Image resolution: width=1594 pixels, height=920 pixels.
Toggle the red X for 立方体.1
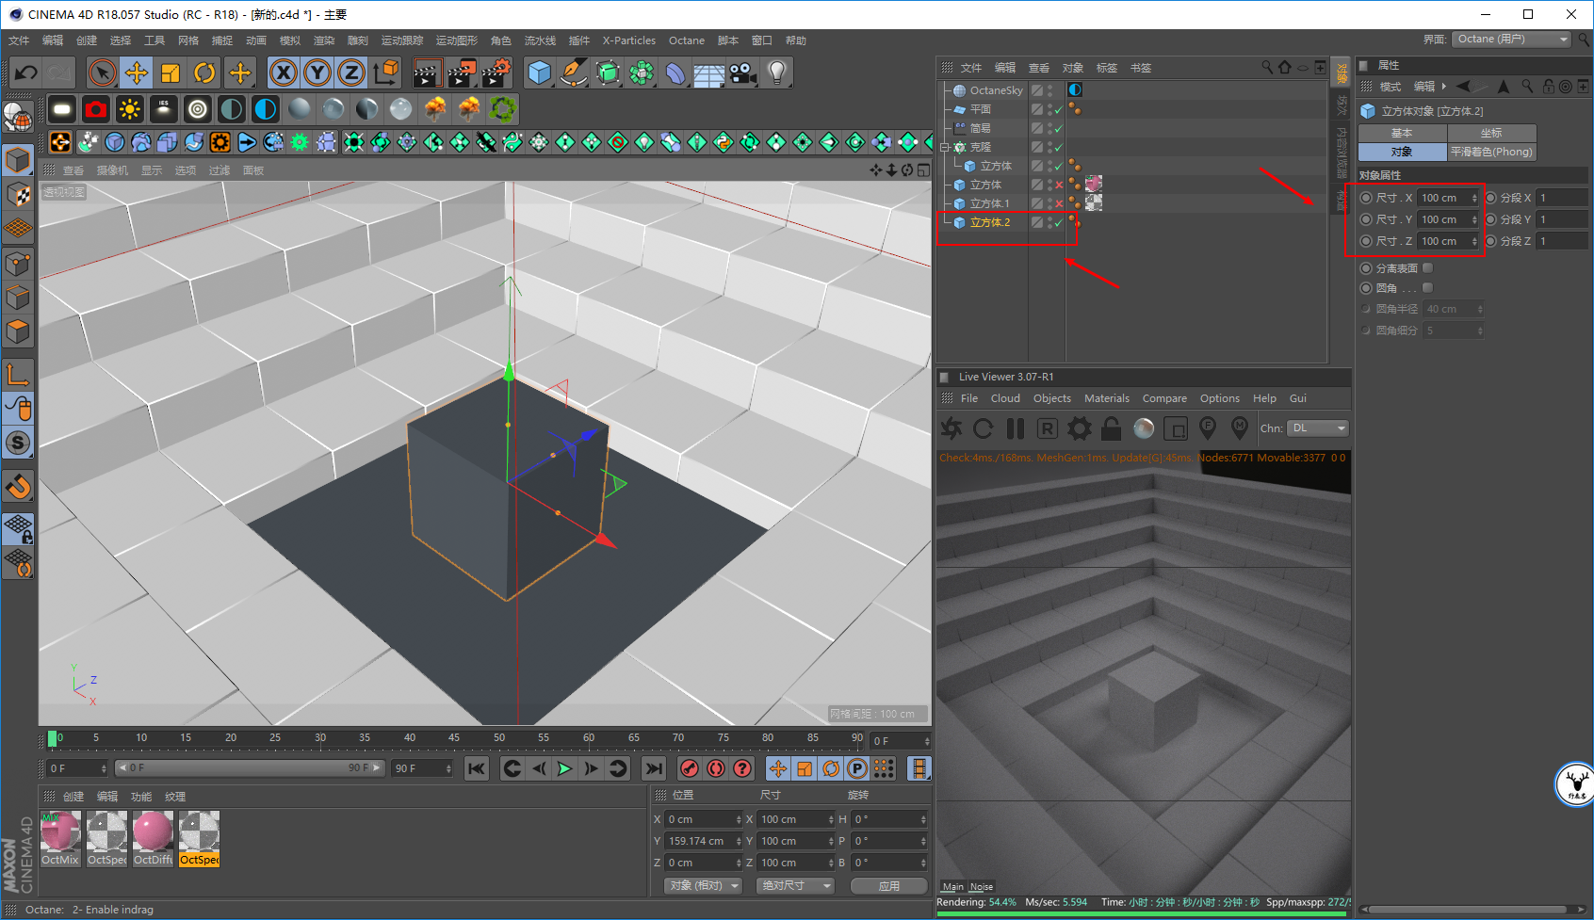1059,204
